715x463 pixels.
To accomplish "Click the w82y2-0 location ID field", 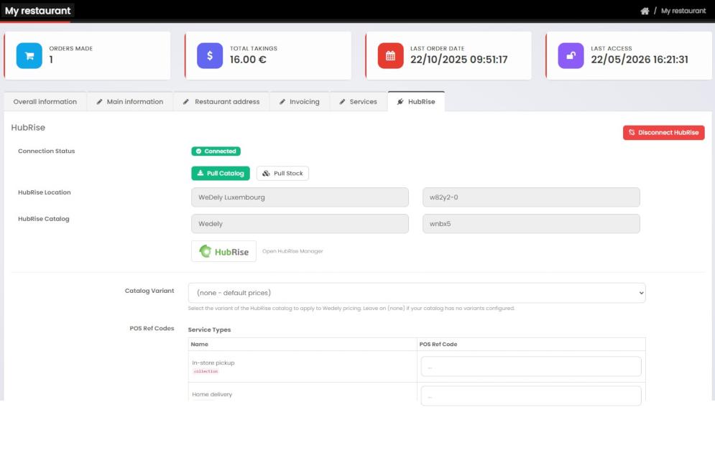I will point(531,197).
